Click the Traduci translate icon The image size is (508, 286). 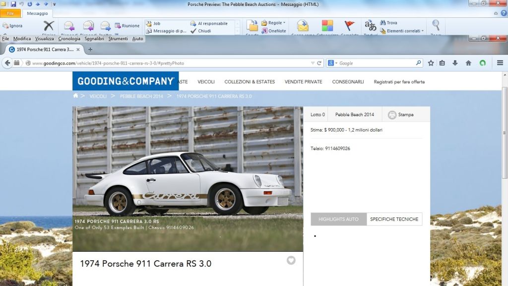(370, 26)
